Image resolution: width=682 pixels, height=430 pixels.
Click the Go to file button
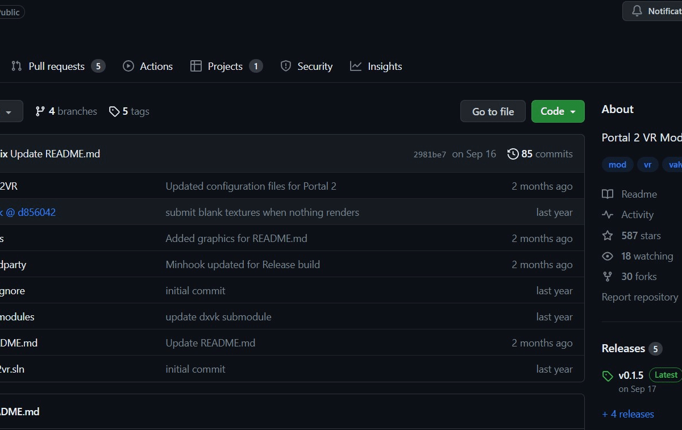tap(493, 111)
